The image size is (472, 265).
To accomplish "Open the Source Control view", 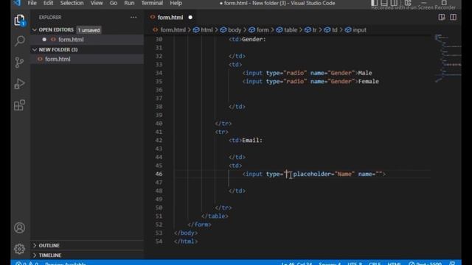I will (x=20, y=63).
